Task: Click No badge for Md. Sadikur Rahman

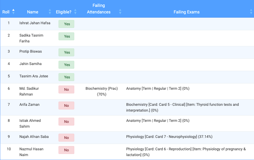Action: tap(66, 89)
